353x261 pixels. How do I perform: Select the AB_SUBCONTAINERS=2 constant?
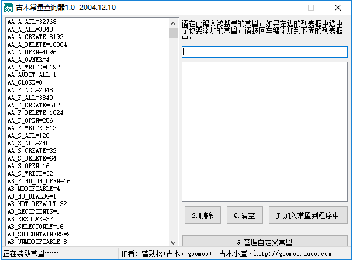point(39,235)
